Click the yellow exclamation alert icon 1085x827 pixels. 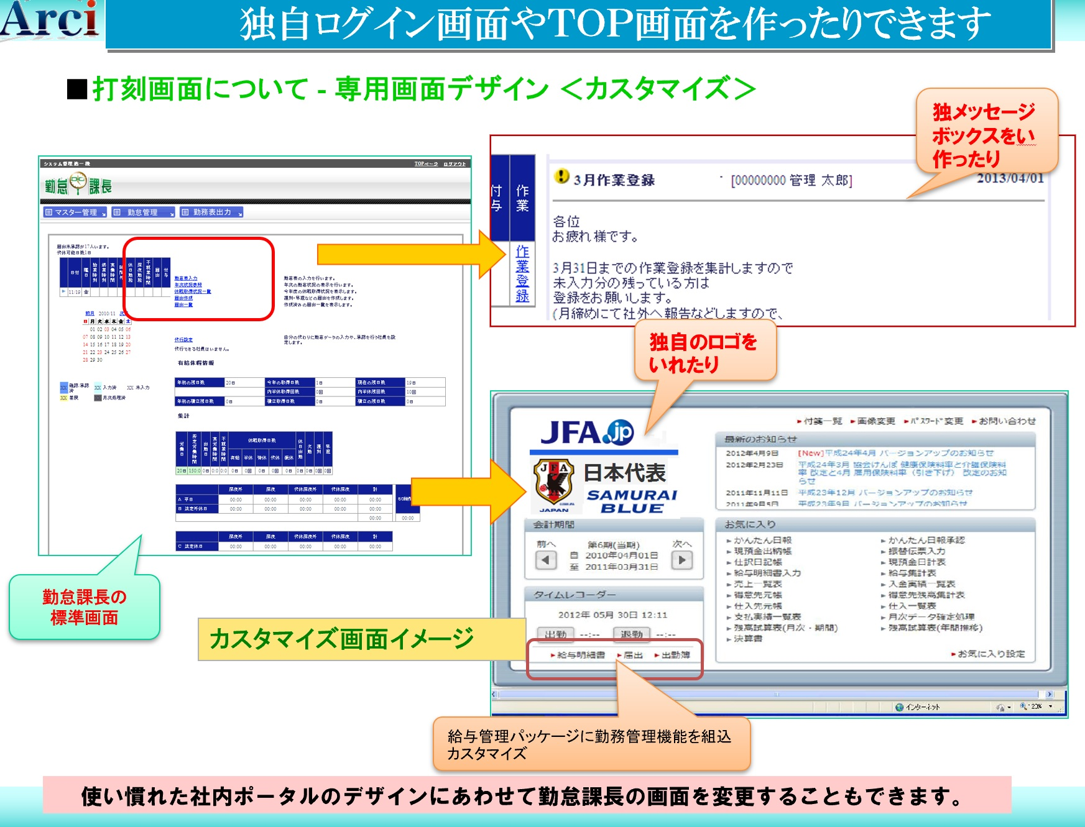pos(561,177)
